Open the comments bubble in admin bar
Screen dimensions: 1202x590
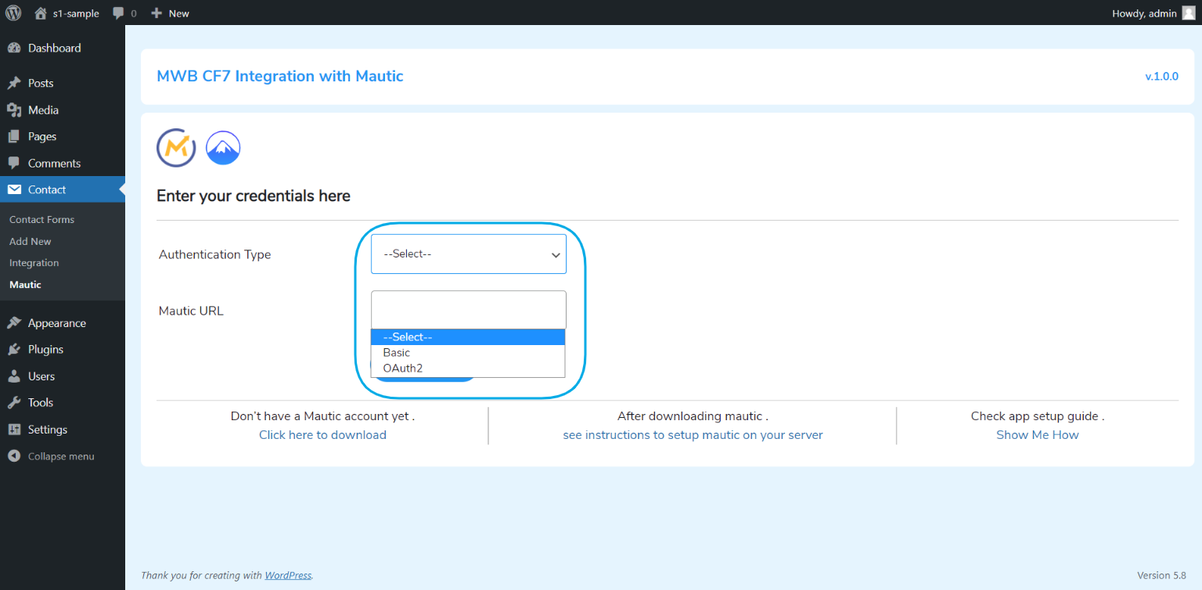coord(124,13)
